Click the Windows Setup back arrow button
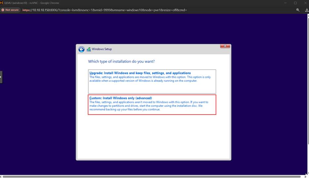Viewport: 309px width, 178px height. click(x=81, y=49)
